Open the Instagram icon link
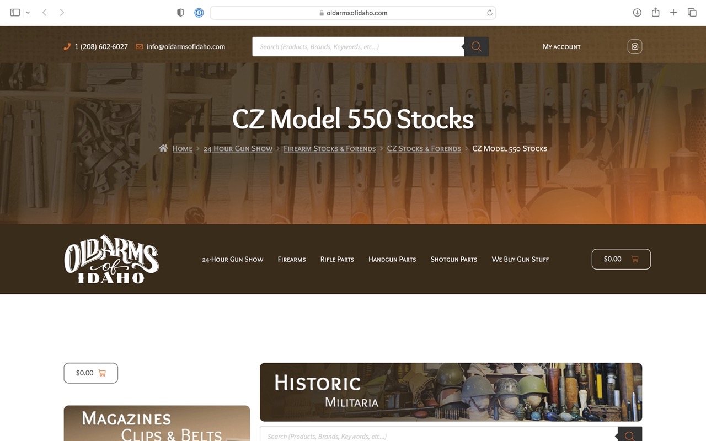Image resolution: width=706 pixels, height=441 pixels. point(635,47)
